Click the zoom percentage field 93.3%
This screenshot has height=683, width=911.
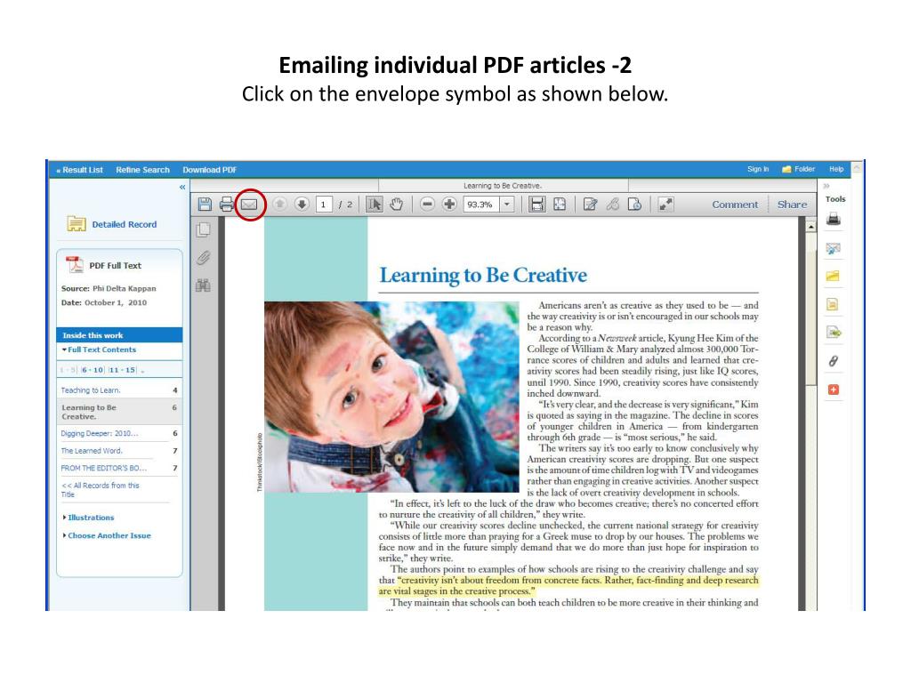pyautogui.click(x=481, y=205)
